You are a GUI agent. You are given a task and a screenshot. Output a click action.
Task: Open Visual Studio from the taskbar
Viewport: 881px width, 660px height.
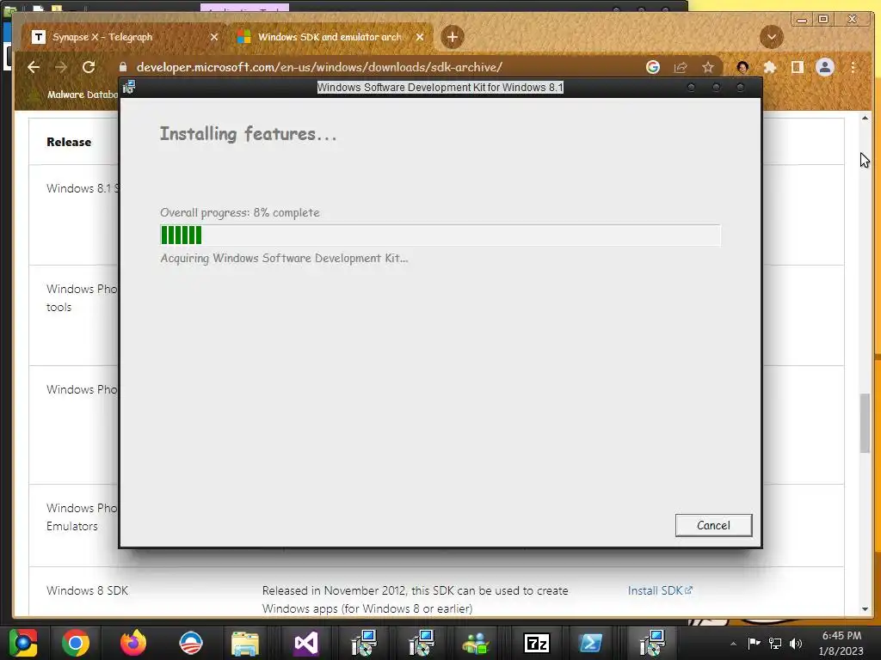pyautogui.click(x=305, y=643)
